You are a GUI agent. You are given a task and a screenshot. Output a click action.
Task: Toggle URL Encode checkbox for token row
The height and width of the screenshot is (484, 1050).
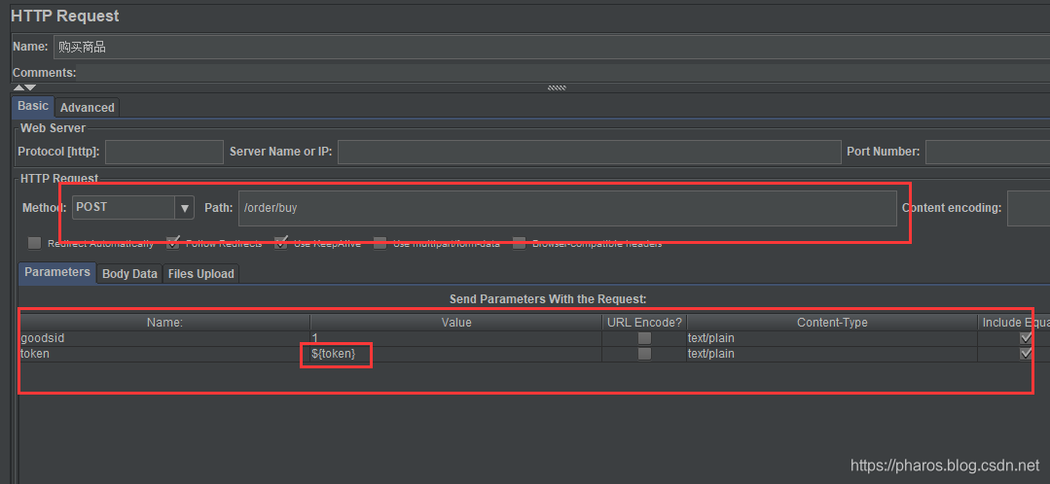point(644,354)
